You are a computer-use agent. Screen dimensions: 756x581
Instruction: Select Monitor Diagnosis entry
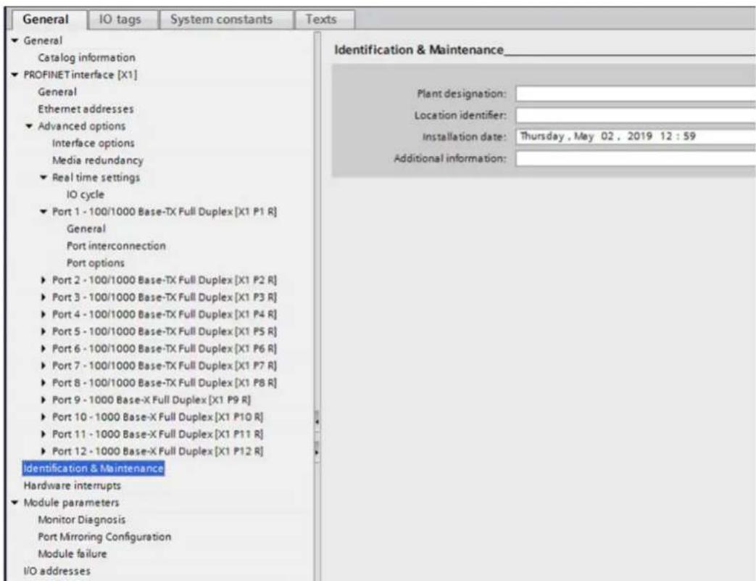(81, 520)
